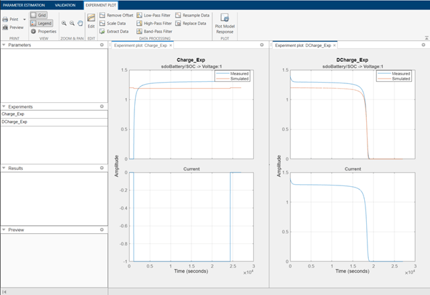Apply Low-Pass Filter
The image size is (430, 295).
pos(154,15)
